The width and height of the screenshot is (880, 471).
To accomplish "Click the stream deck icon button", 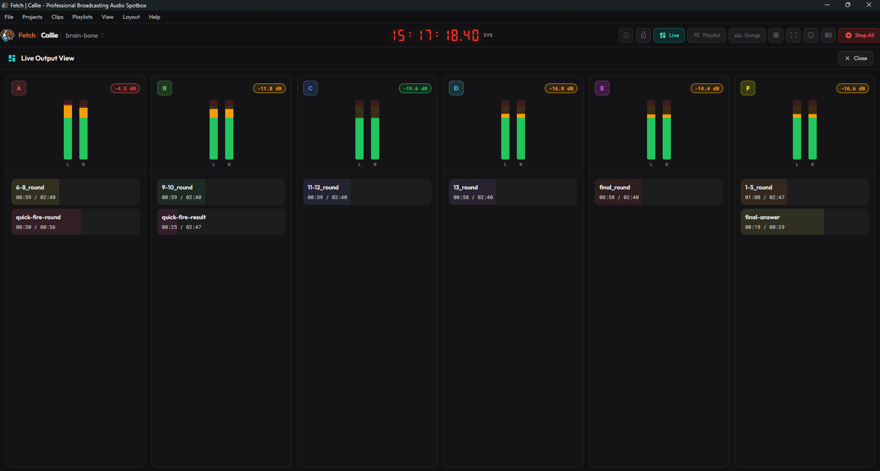I will [626, 35].
